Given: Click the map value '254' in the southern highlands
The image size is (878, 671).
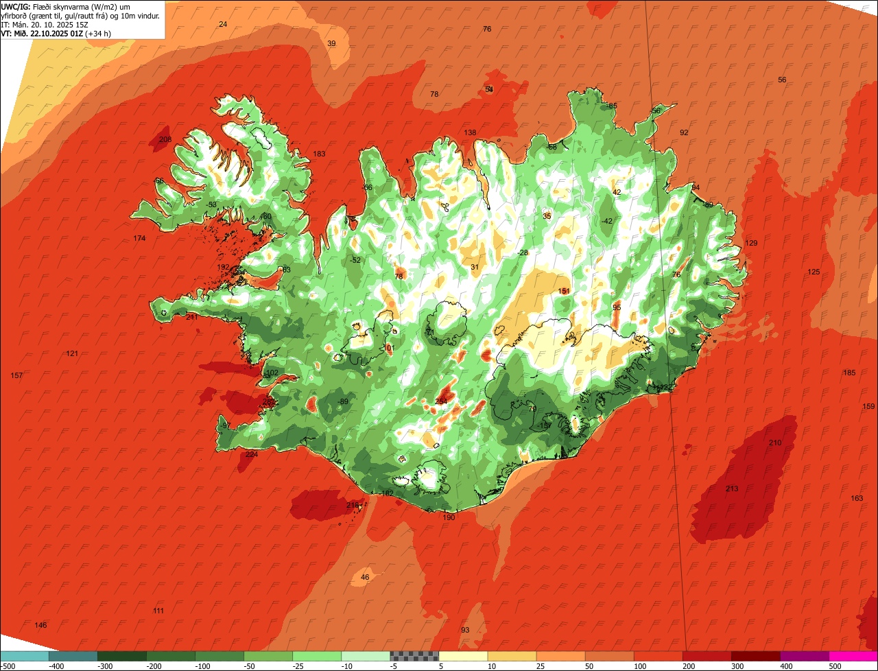Looking at the screenshot, I should [441, 401].
